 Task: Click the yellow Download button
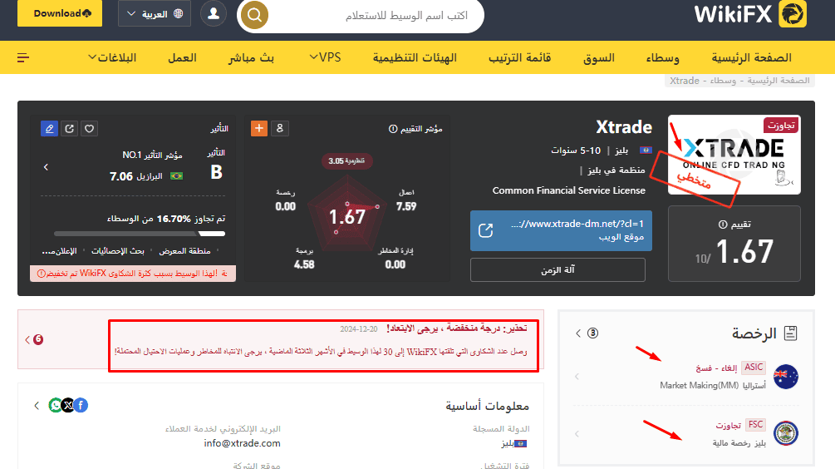(60, 13)
